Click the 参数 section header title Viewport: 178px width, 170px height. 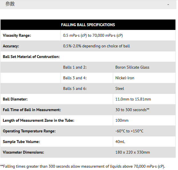[x=10, y=4]
